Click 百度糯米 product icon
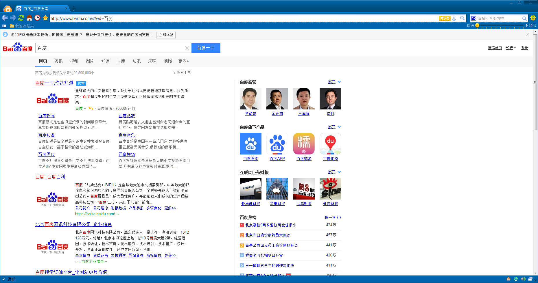This screenshot has height=283, width=538. [304, 144]
